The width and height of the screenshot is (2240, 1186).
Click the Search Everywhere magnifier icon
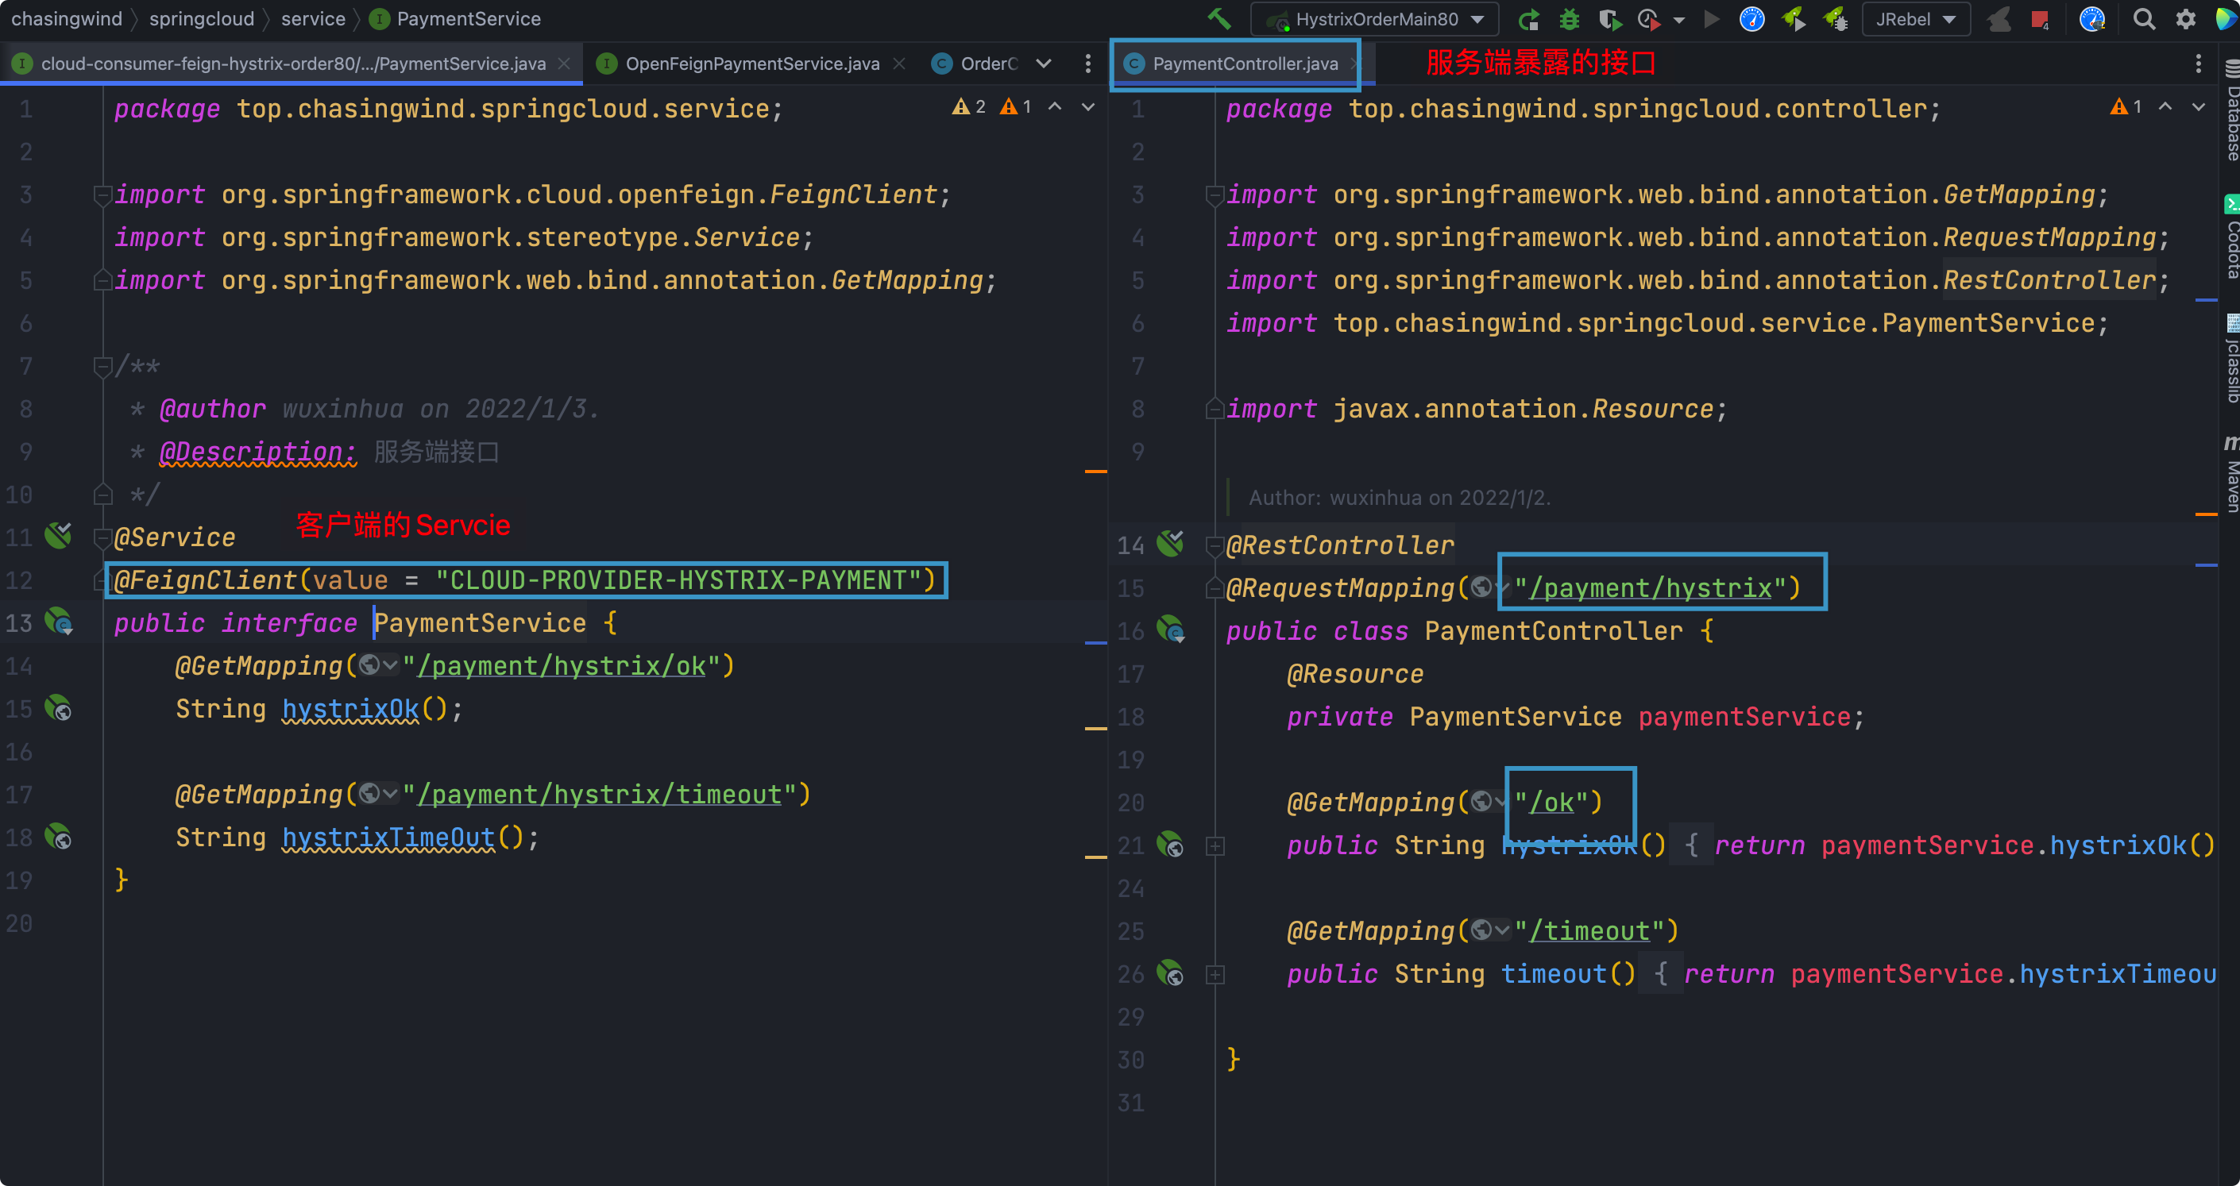(x=2145, y=18)
